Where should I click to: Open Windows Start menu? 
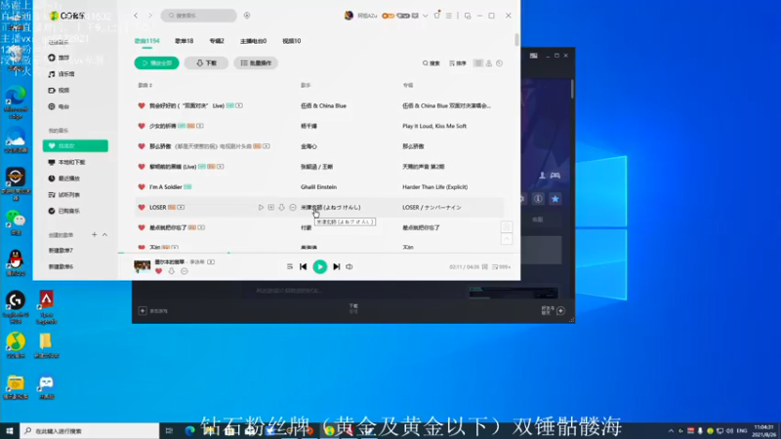10,430
